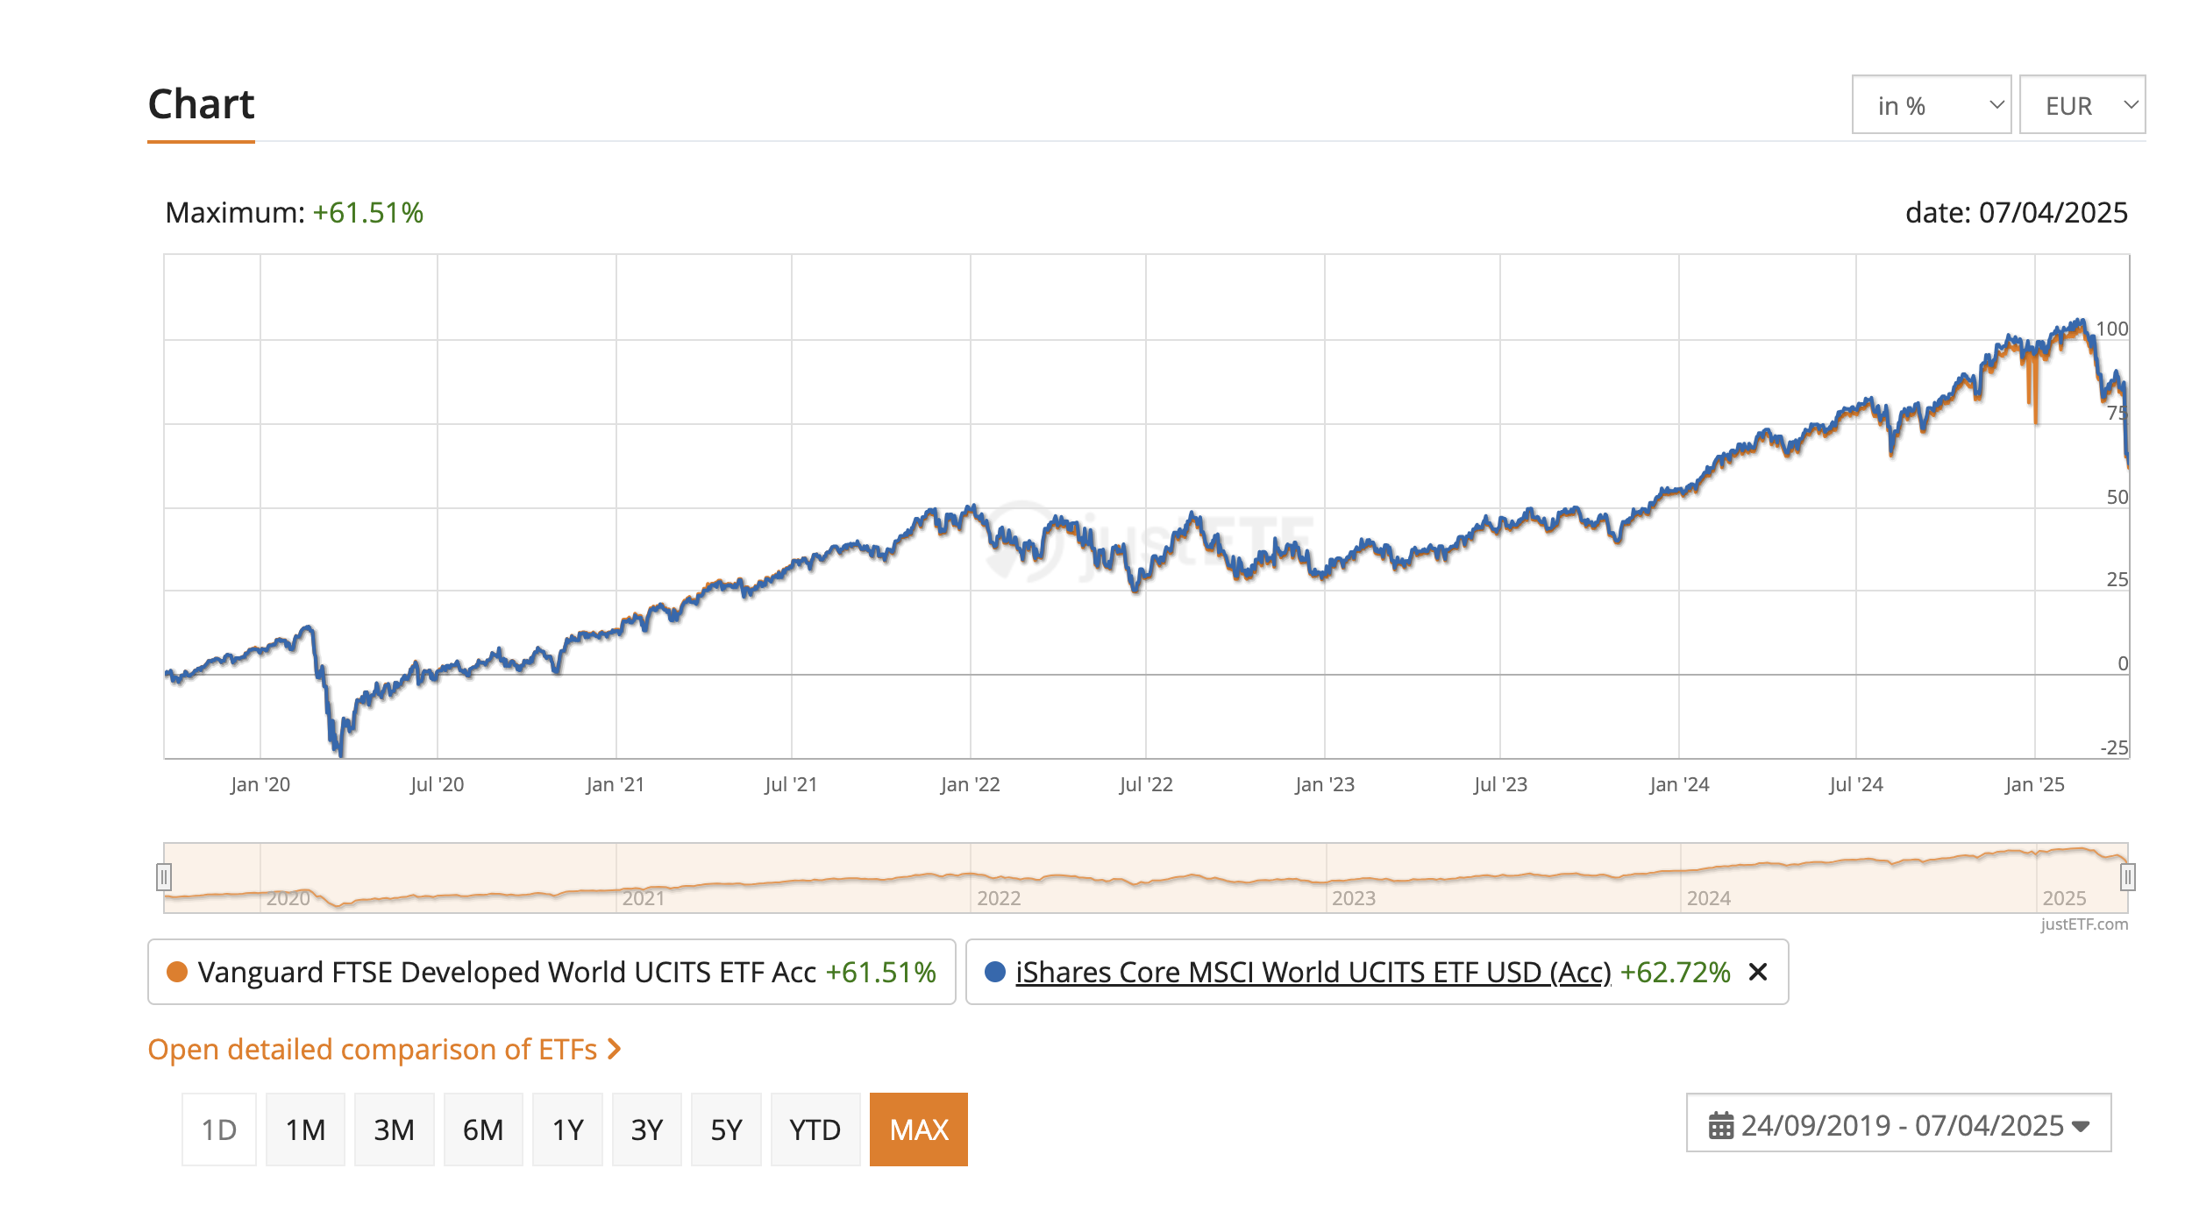
Task: Expand the date range picker arrow
Action: [x=2081, y=1126]
